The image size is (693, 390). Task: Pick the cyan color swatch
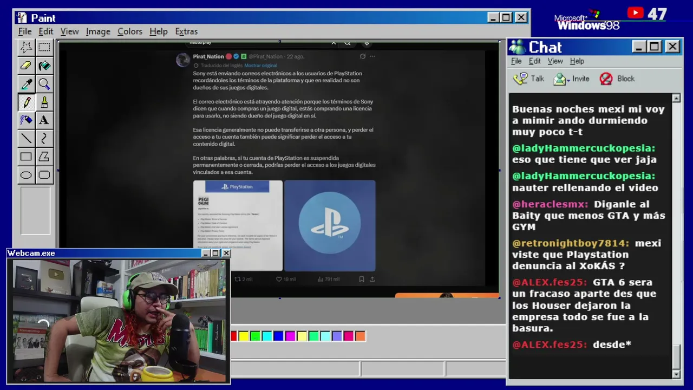click(267, 336)
